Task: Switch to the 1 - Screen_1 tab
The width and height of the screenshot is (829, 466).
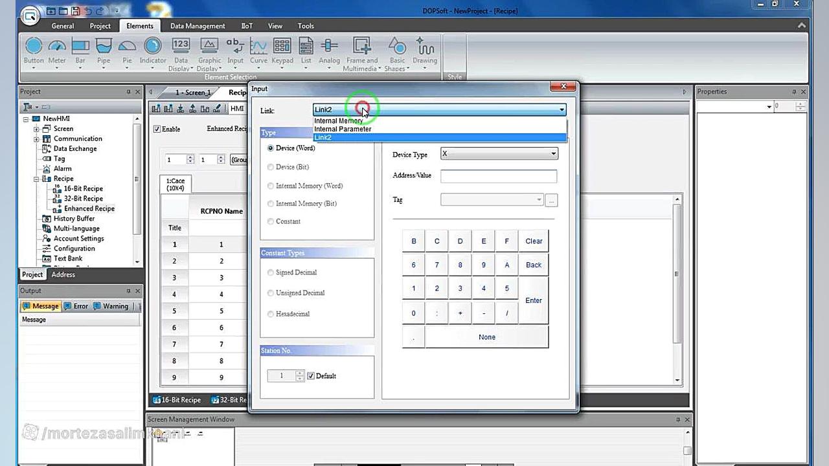Action: (x=192, y=92)
